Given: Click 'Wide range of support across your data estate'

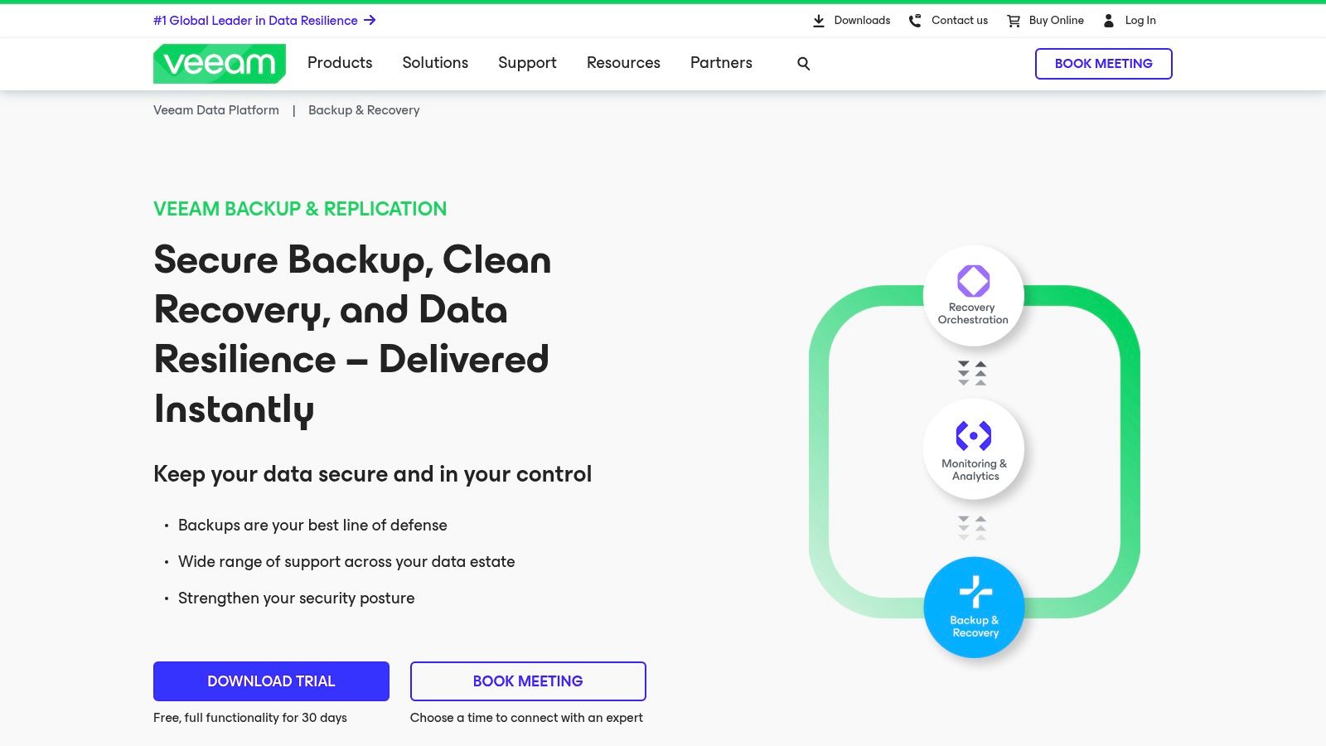Looking at the screenshot, I should pyautogui.click(x=346, y=562).
